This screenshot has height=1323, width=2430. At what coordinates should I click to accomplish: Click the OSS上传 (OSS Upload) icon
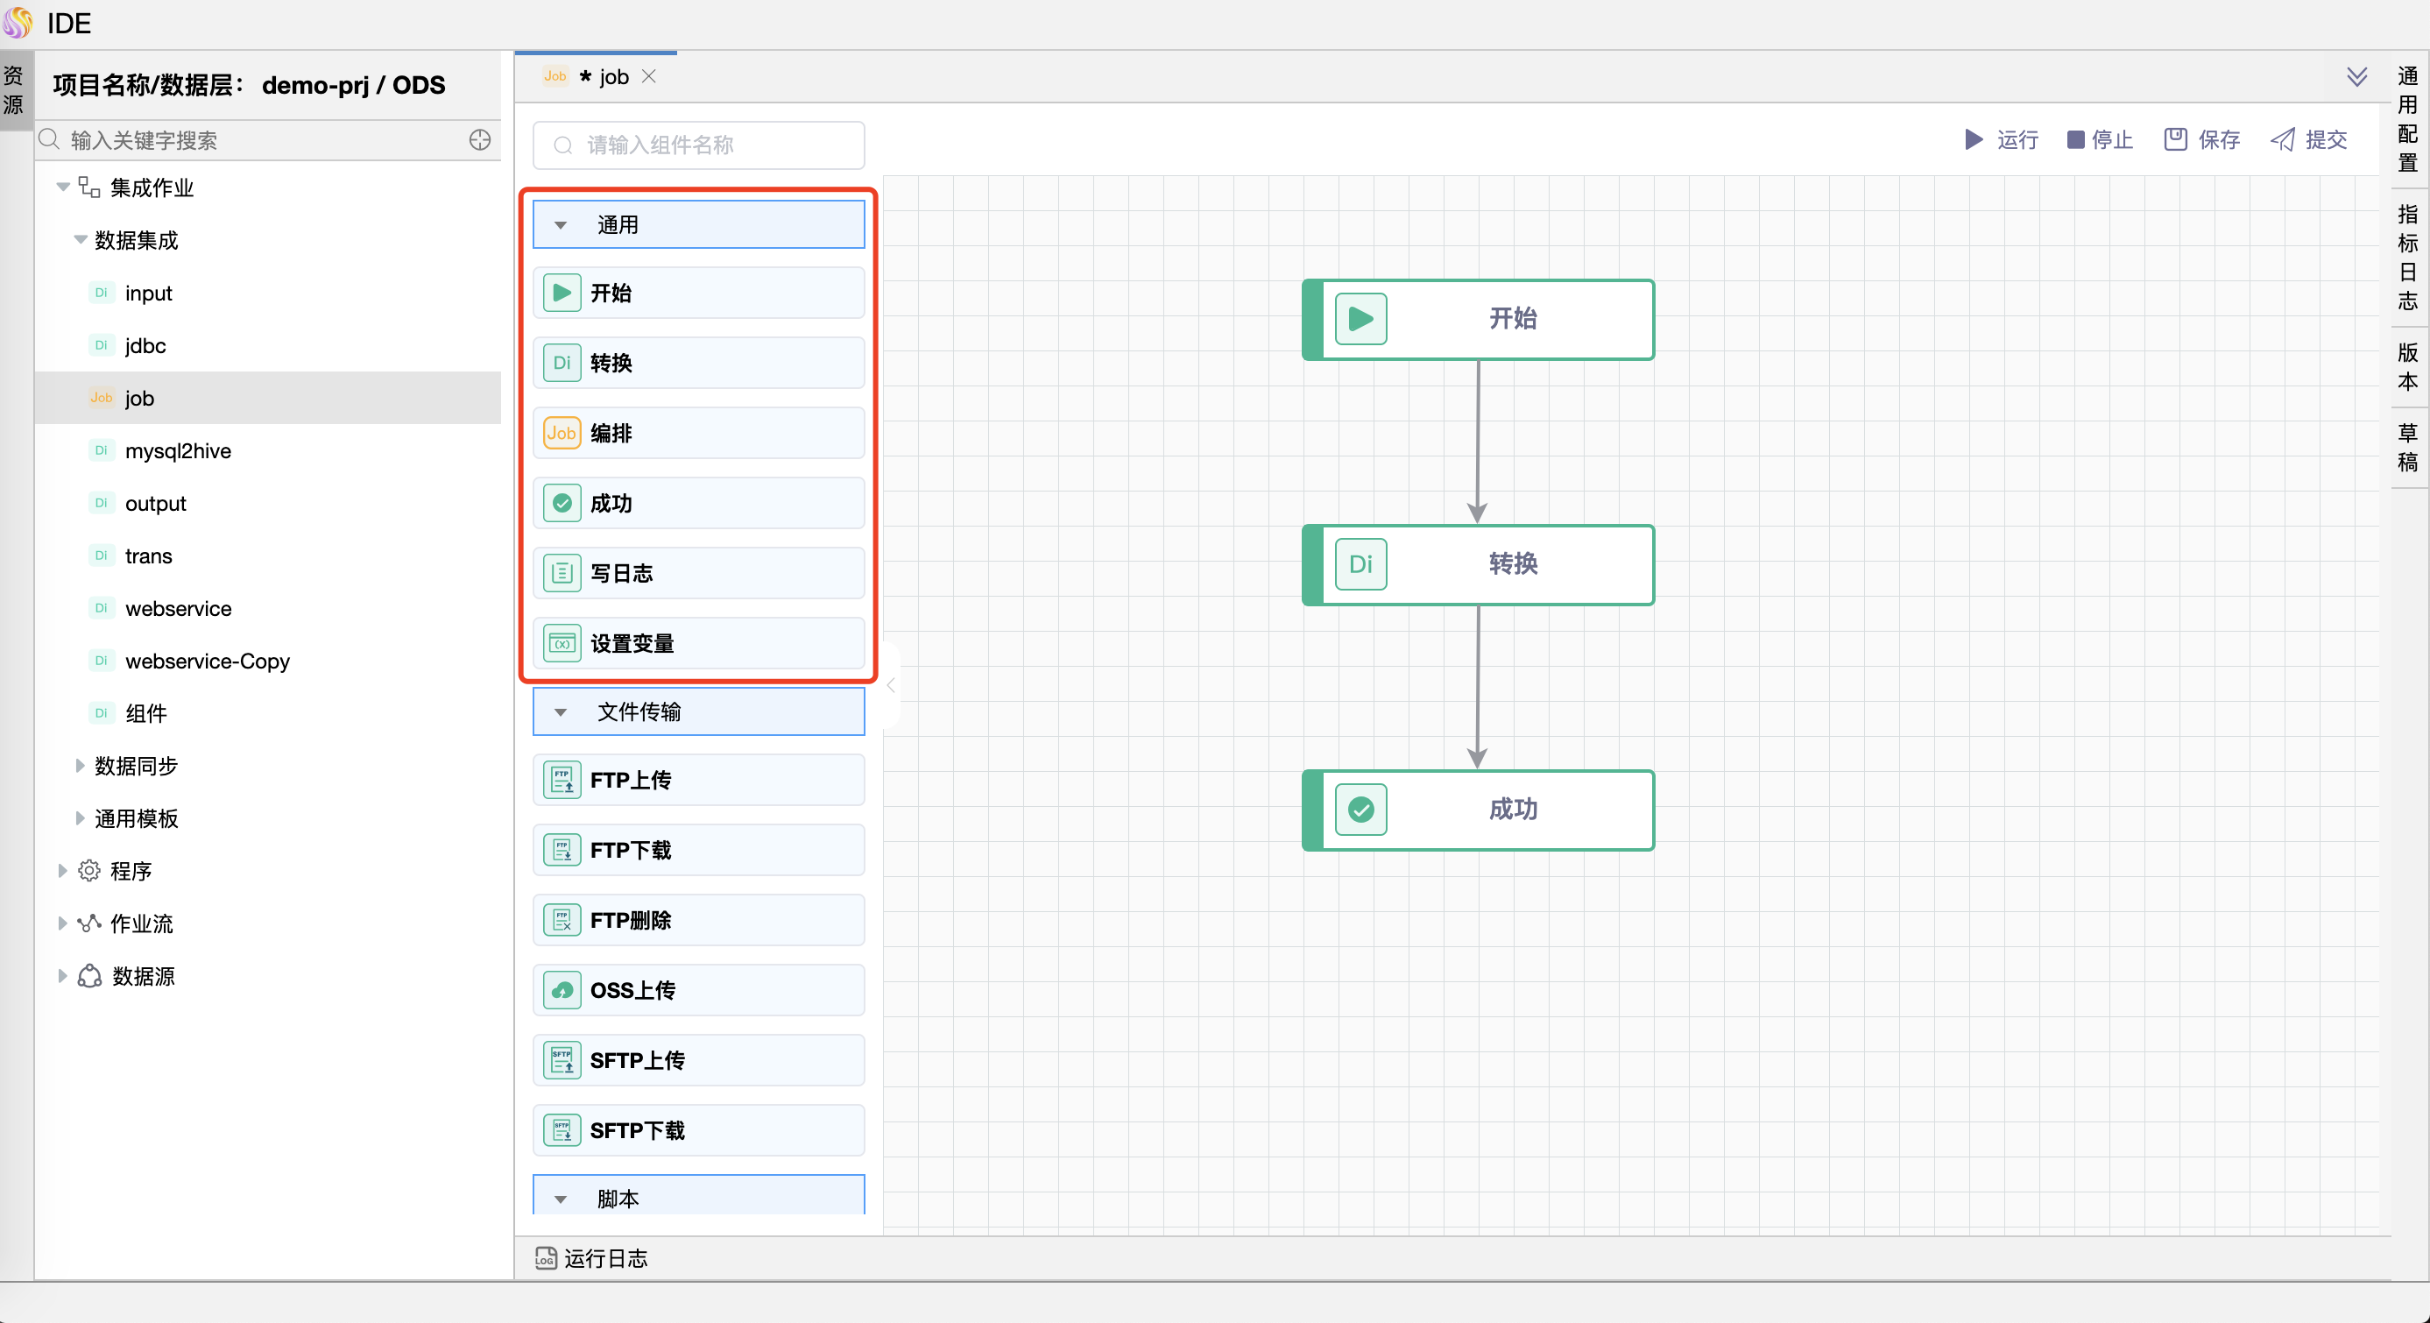563,991
